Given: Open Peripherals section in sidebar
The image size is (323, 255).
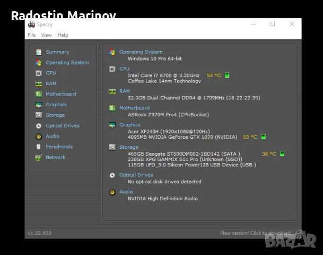Looking at the screenshot, I should click(x=59, y=147).
